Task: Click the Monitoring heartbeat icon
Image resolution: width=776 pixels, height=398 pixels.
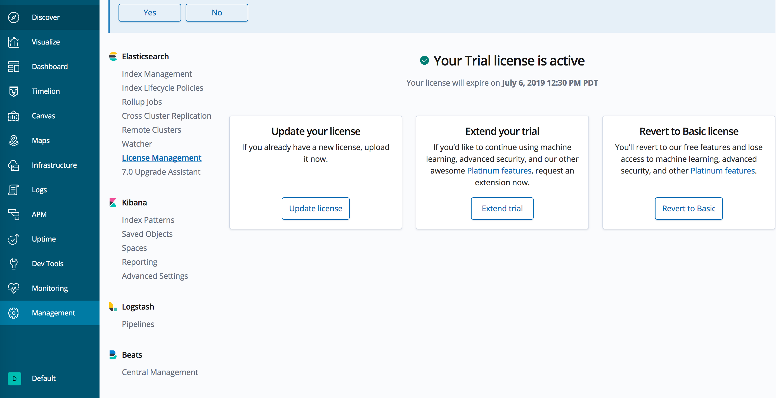Action: point(13,288)
